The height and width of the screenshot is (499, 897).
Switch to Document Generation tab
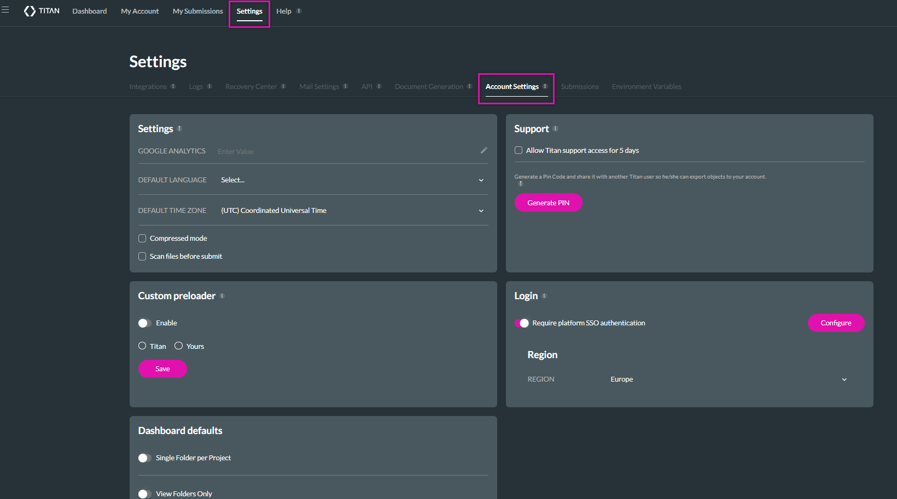[429, 86]
